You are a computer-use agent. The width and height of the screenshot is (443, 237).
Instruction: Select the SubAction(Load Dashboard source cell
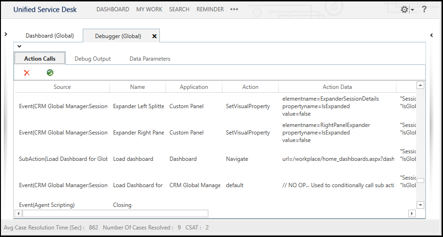[63, 159]
